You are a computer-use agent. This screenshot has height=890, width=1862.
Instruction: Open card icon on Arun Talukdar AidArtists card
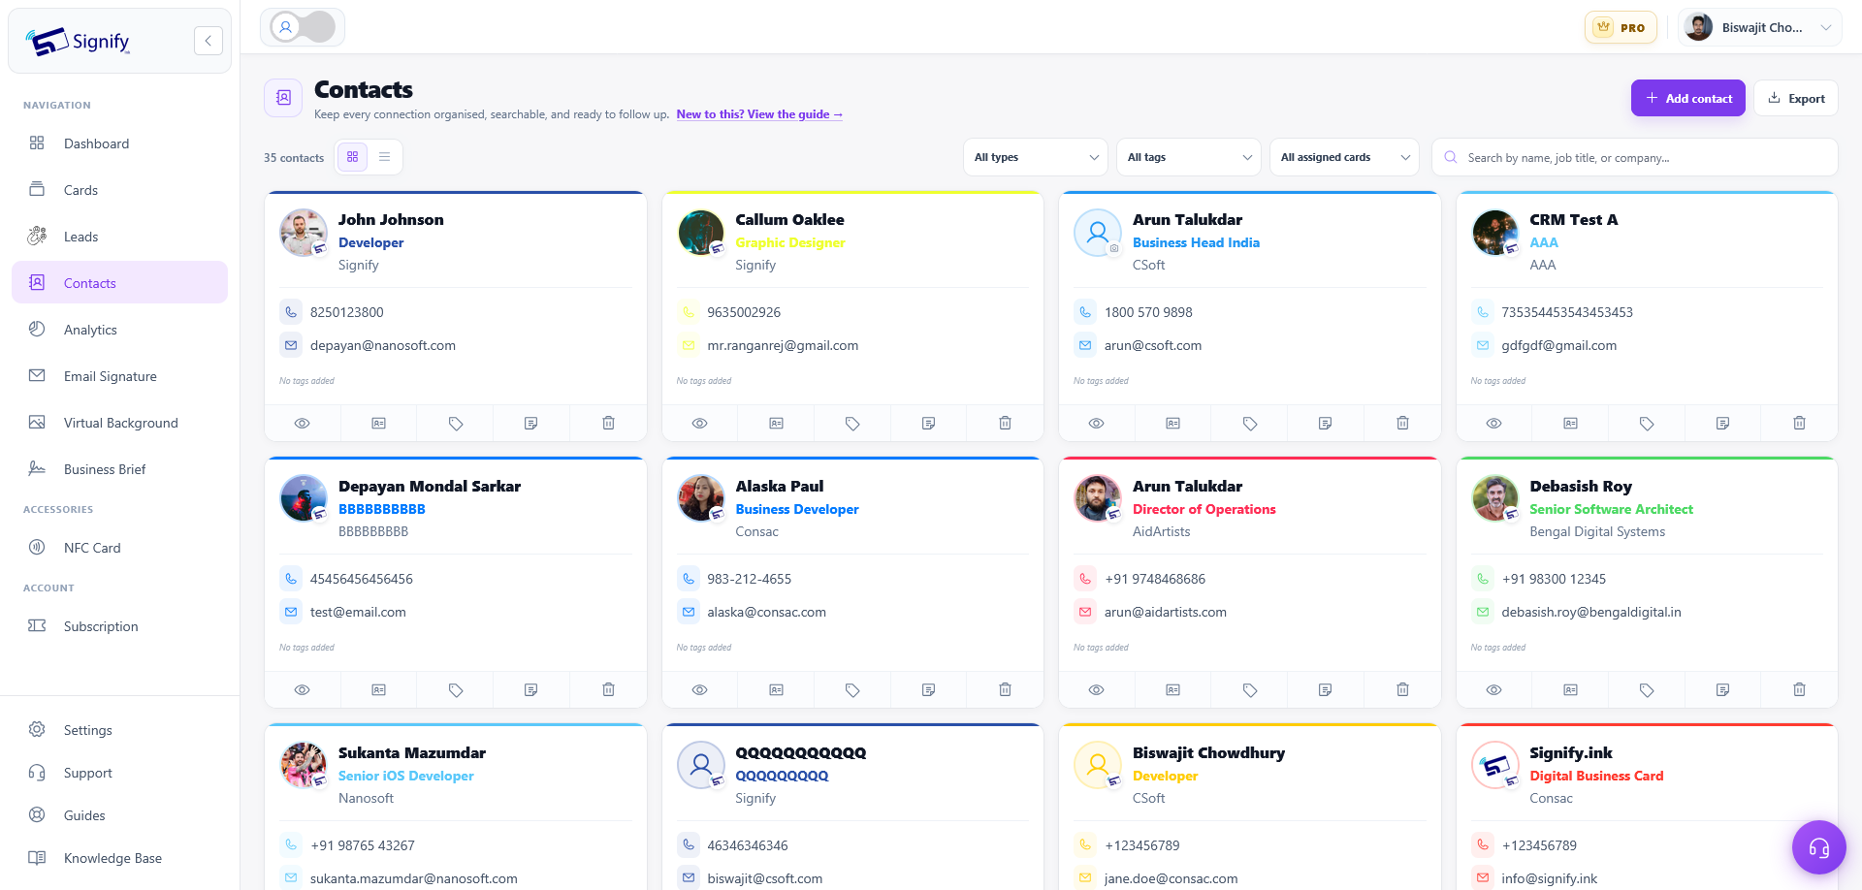1173,689
